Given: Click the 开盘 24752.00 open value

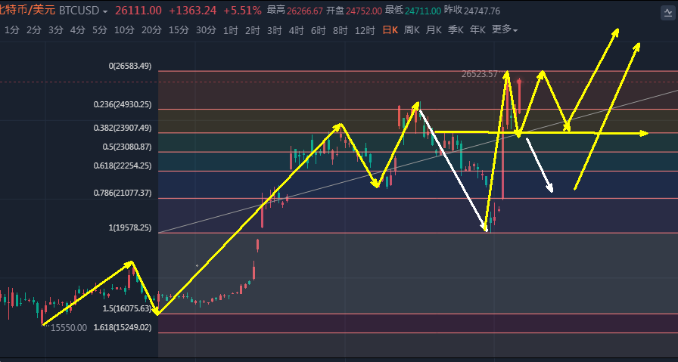Looking at the screenshot, I should click(354, 11).
